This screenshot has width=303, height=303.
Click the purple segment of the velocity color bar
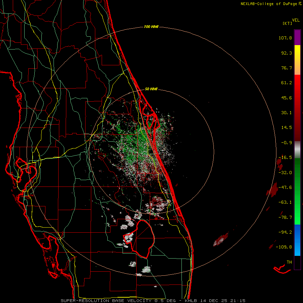297,37
